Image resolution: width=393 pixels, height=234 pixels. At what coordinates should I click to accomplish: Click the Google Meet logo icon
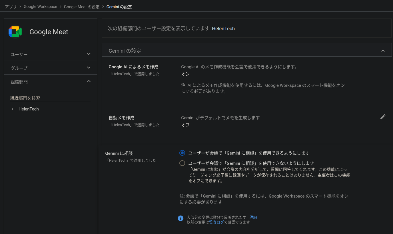click(x=15, y=32)
